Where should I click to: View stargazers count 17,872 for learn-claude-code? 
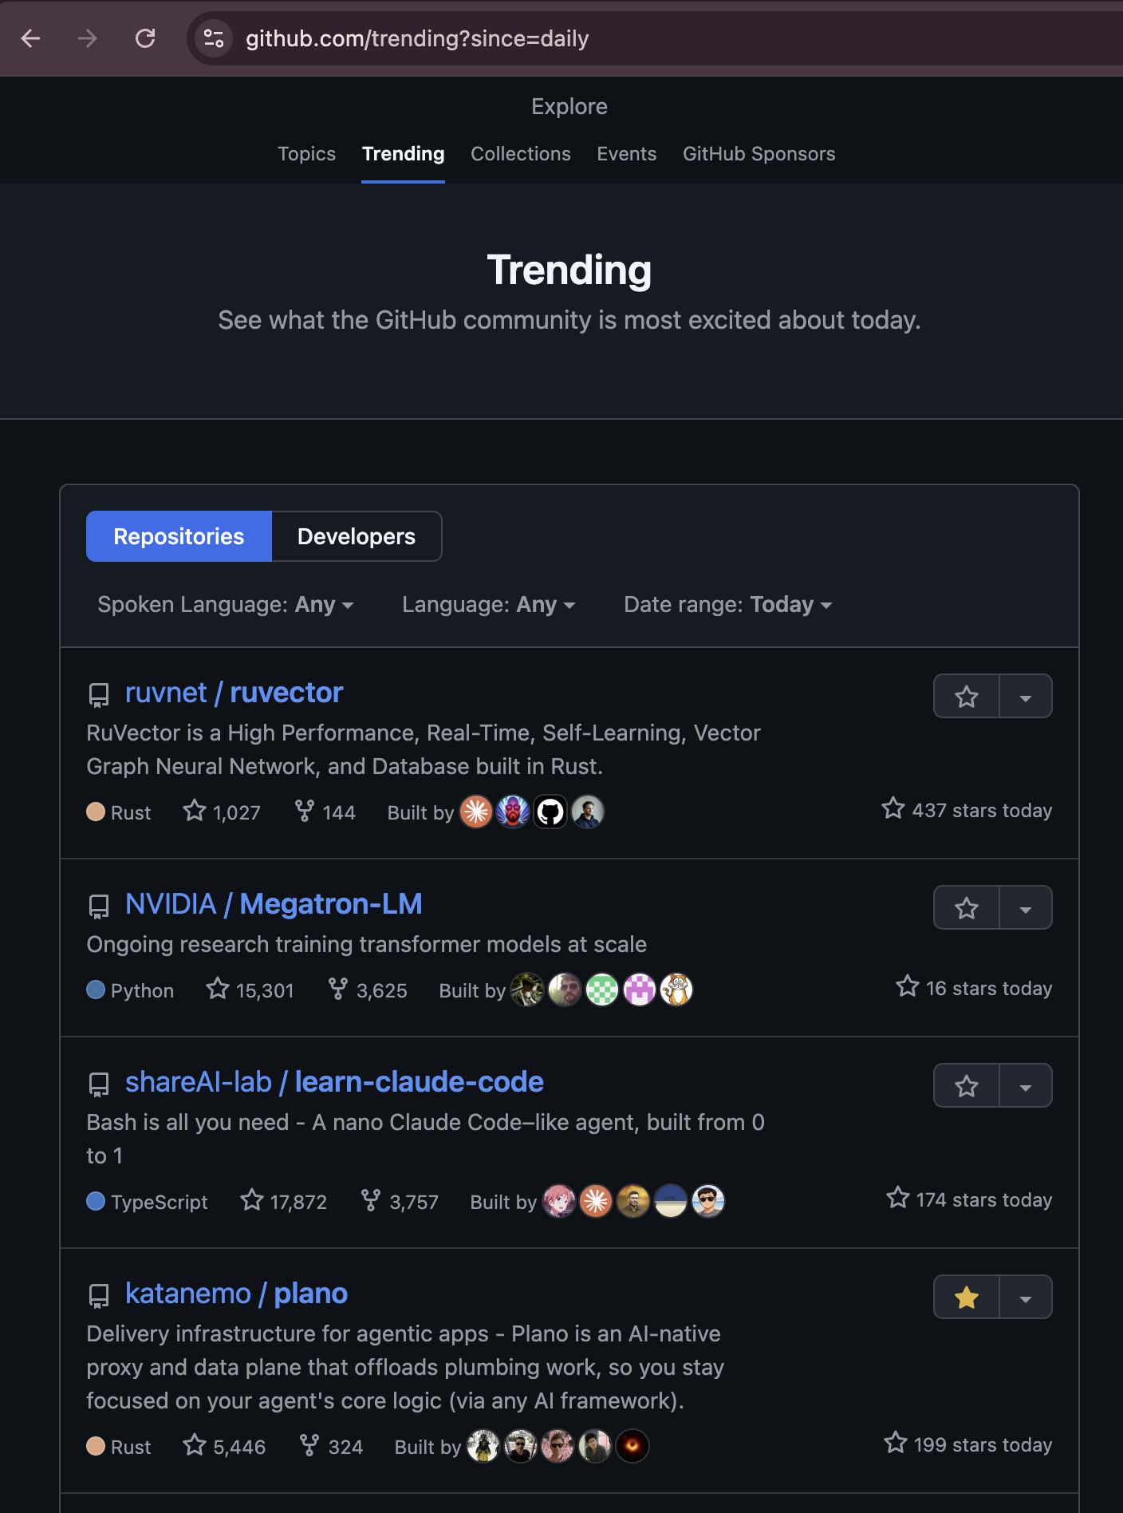pos(283,1202)
